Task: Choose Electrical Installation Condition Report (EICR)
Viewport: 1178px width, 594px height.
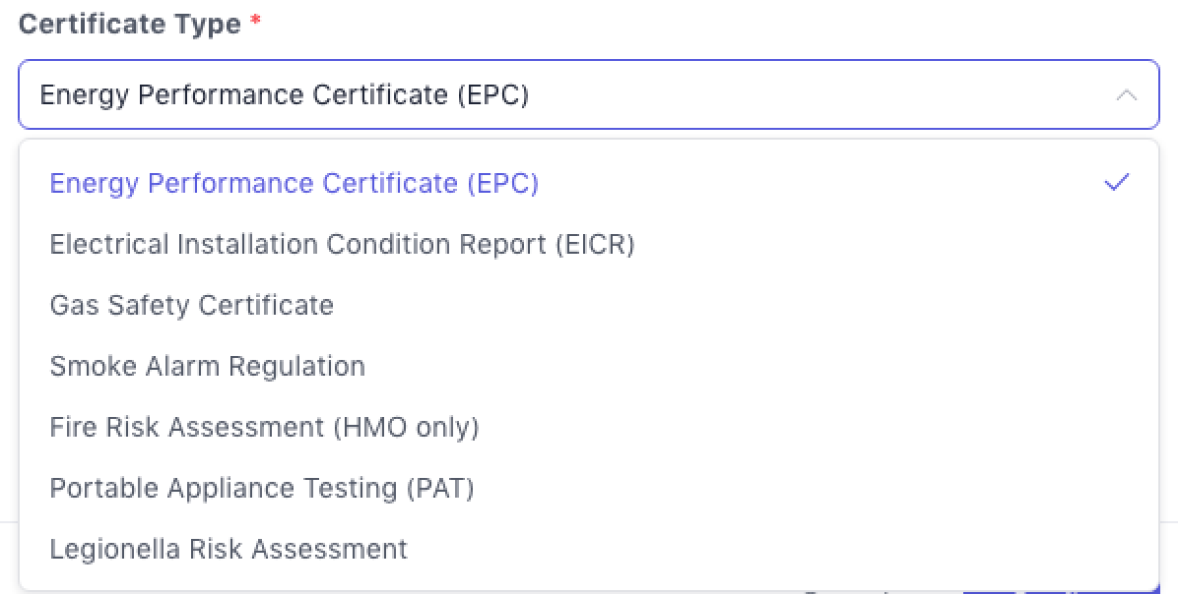Action: point(342,244)
